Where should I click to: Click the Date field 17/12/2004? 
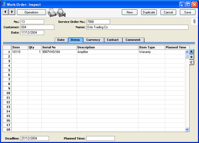[x=32, y=33]
